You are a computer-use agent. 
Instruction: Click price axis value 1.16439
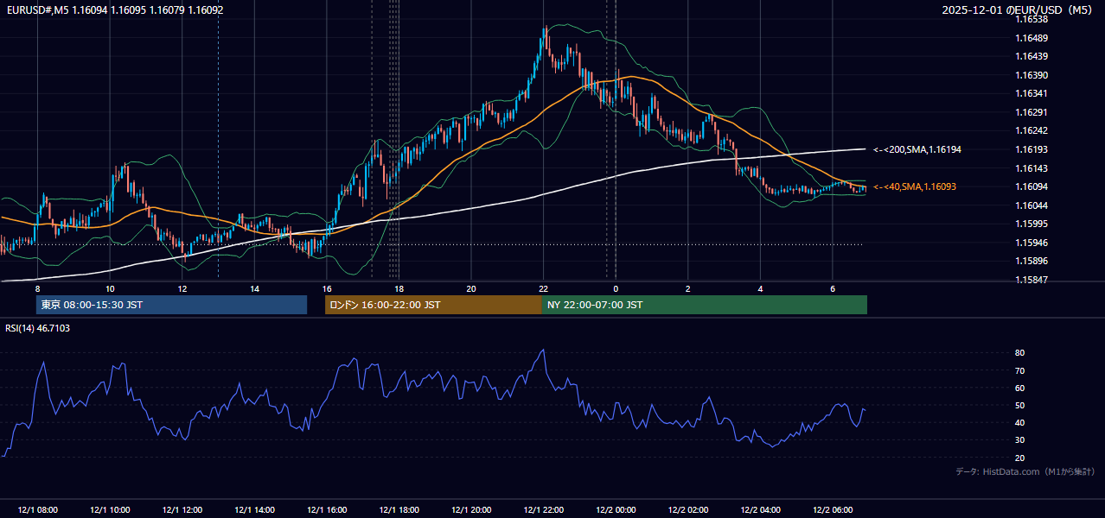pyautogui.click(x=1032, y=56)
